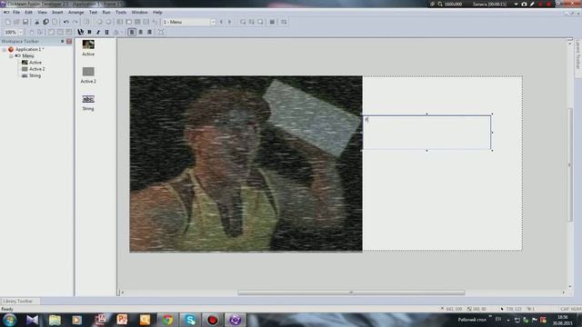This screenshot has width=582, height=327.
Task: Click the icon right of text alignment buttons
Action: [161, 33]
